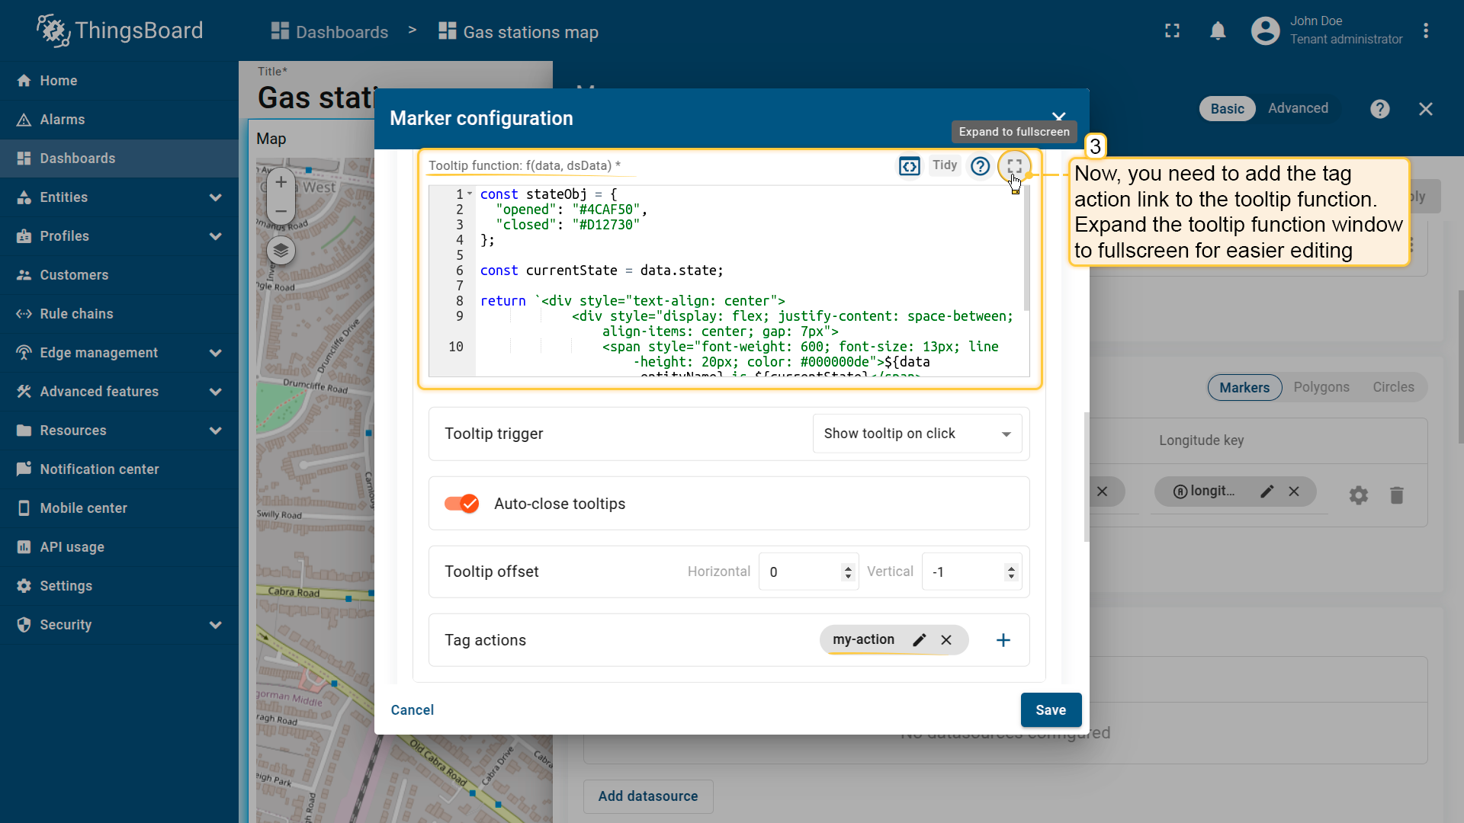Edit the my-action tag action
This screenshot has height=823, width=1464.
coord(920,640)
